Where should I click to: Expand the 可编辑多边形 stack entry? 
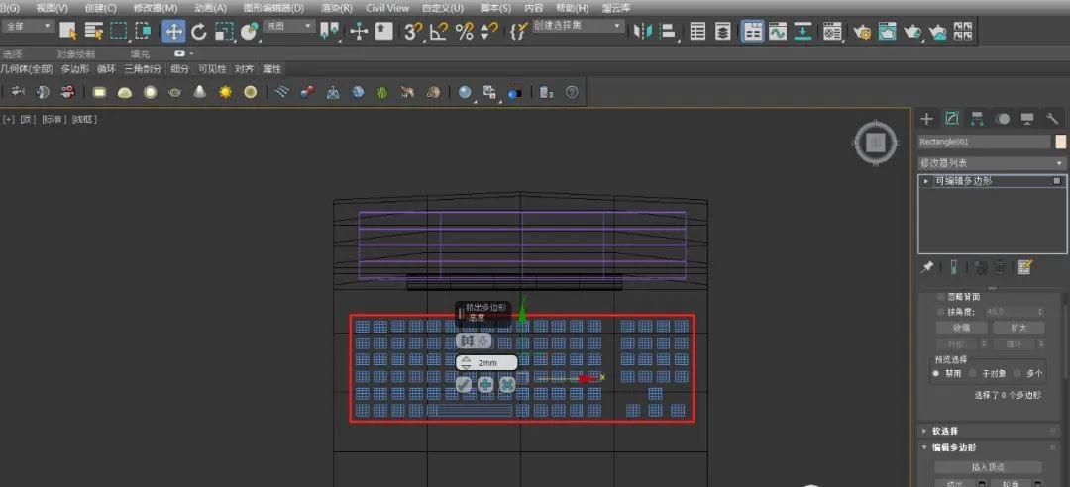[926, 181]
